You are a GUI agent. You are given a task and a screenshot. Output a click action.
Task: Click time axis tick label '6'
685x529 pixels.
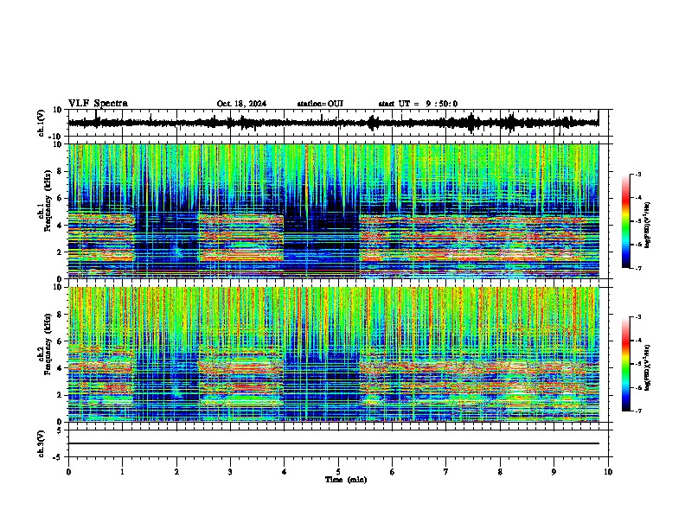tap(393, 472)
